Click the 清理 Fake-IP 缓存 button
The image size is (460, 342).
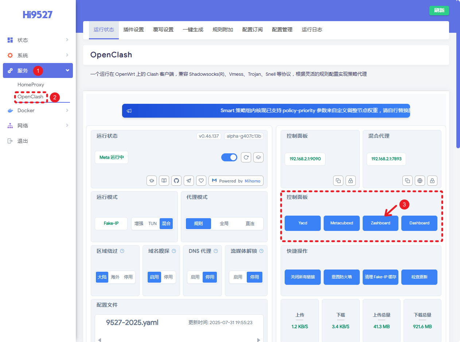click(381, 277)
